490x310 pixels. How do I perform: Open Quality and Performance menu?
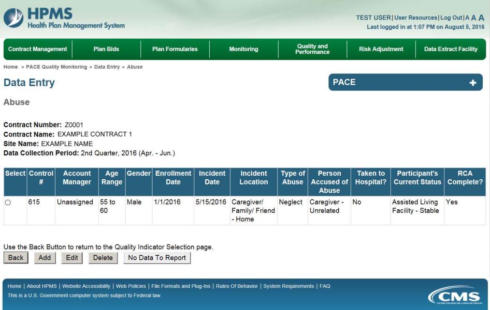click(312, 49)
